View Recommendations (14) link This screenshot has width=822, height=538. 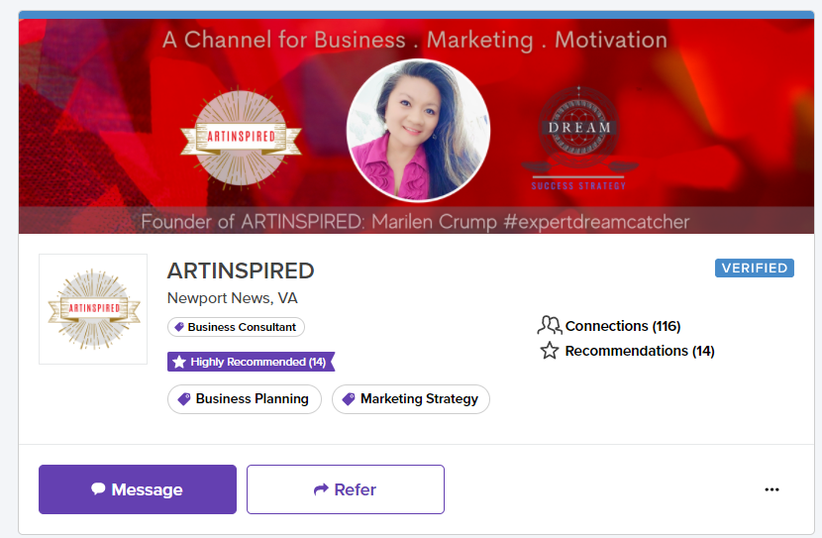(x=639, y=351)
